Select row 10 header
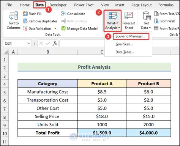The image size is (180, 146). [5, 133]
